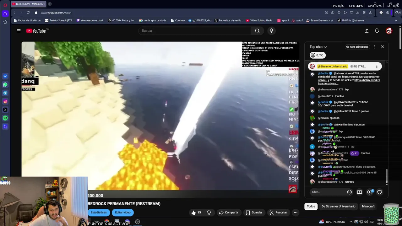Select the Minecraft filter chip
The width and height of the screenshot is (402, 226).
368,206
